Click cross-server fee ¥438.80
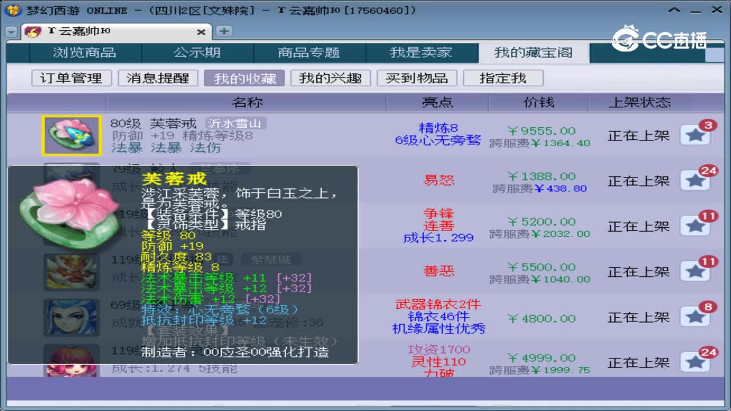This screenshot has width=731, height=411. tap(540, 188)
